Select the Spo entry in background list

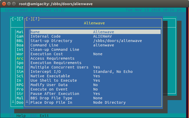click(x=20, y=63)
